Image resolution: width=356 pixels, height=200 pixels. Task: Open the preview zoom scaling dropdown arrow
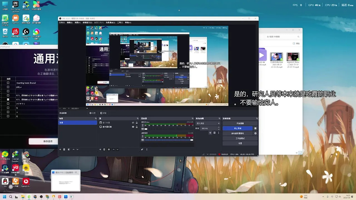pyautogui.click(x=87, y=108)
